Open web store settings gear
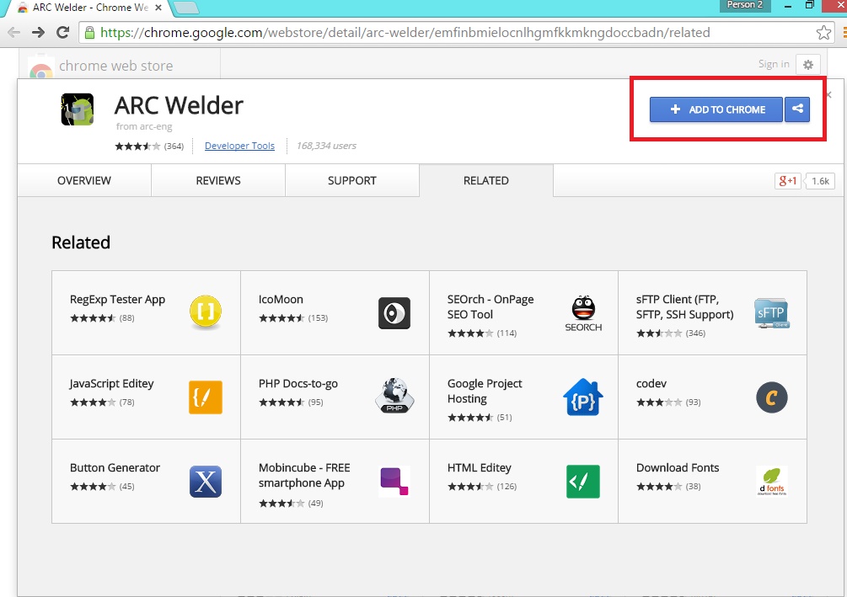Image resolution: width=847 pixels, height=597 pixels. [808, 65]
